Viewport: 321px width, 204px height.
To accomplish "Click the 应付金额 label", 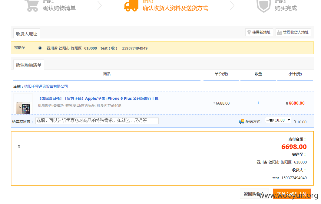I will [297, 139].
